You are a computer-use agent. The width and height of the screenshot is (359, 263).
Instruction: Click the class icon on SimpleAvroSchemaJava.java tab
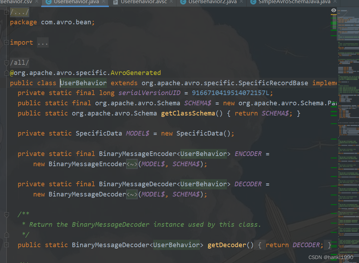coord(253,3)
